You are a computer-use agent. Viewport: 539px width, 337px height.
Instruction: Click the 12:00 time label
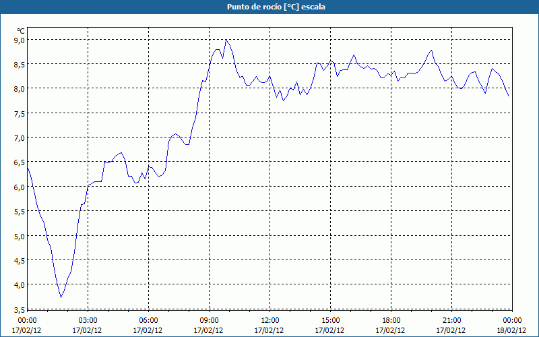[x=269, y=321]
